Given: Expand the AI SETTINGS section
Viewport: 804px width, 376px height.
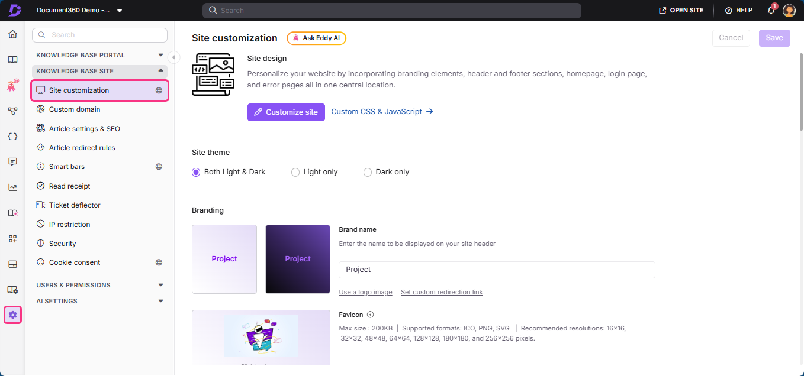Looking at the screenshot, I should tap(99, 301).
